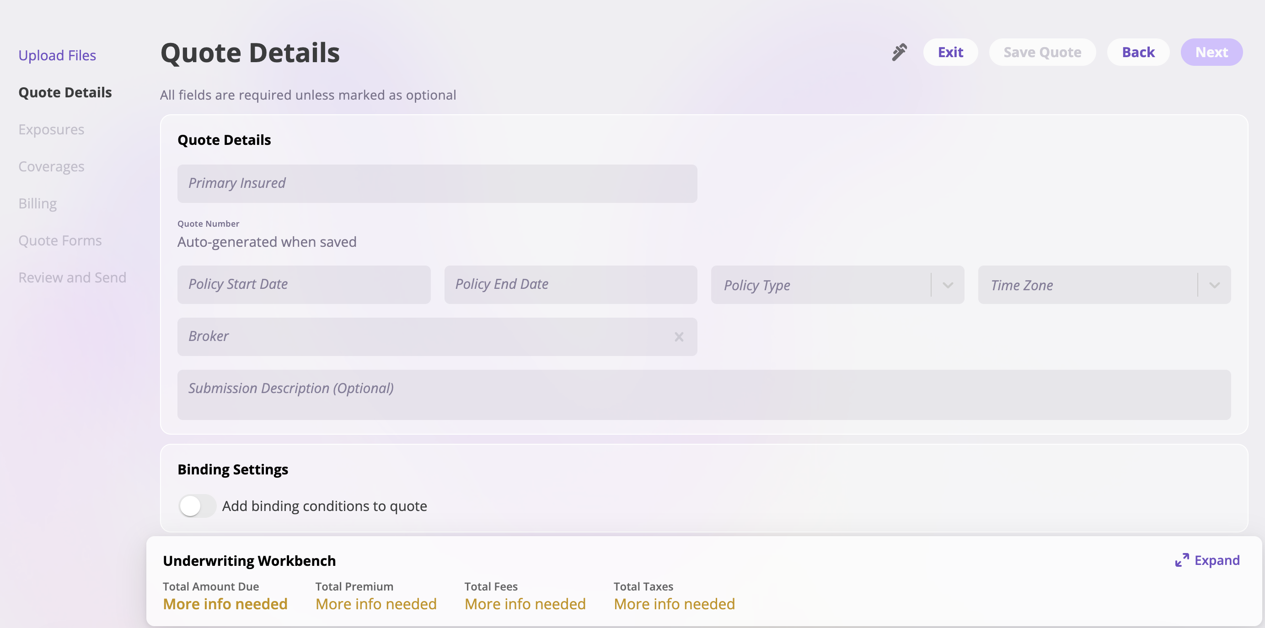Click the Submission Description text area
Image resolution: width=1265 pixels, height=628 pixels.
(x=703, y=394)
